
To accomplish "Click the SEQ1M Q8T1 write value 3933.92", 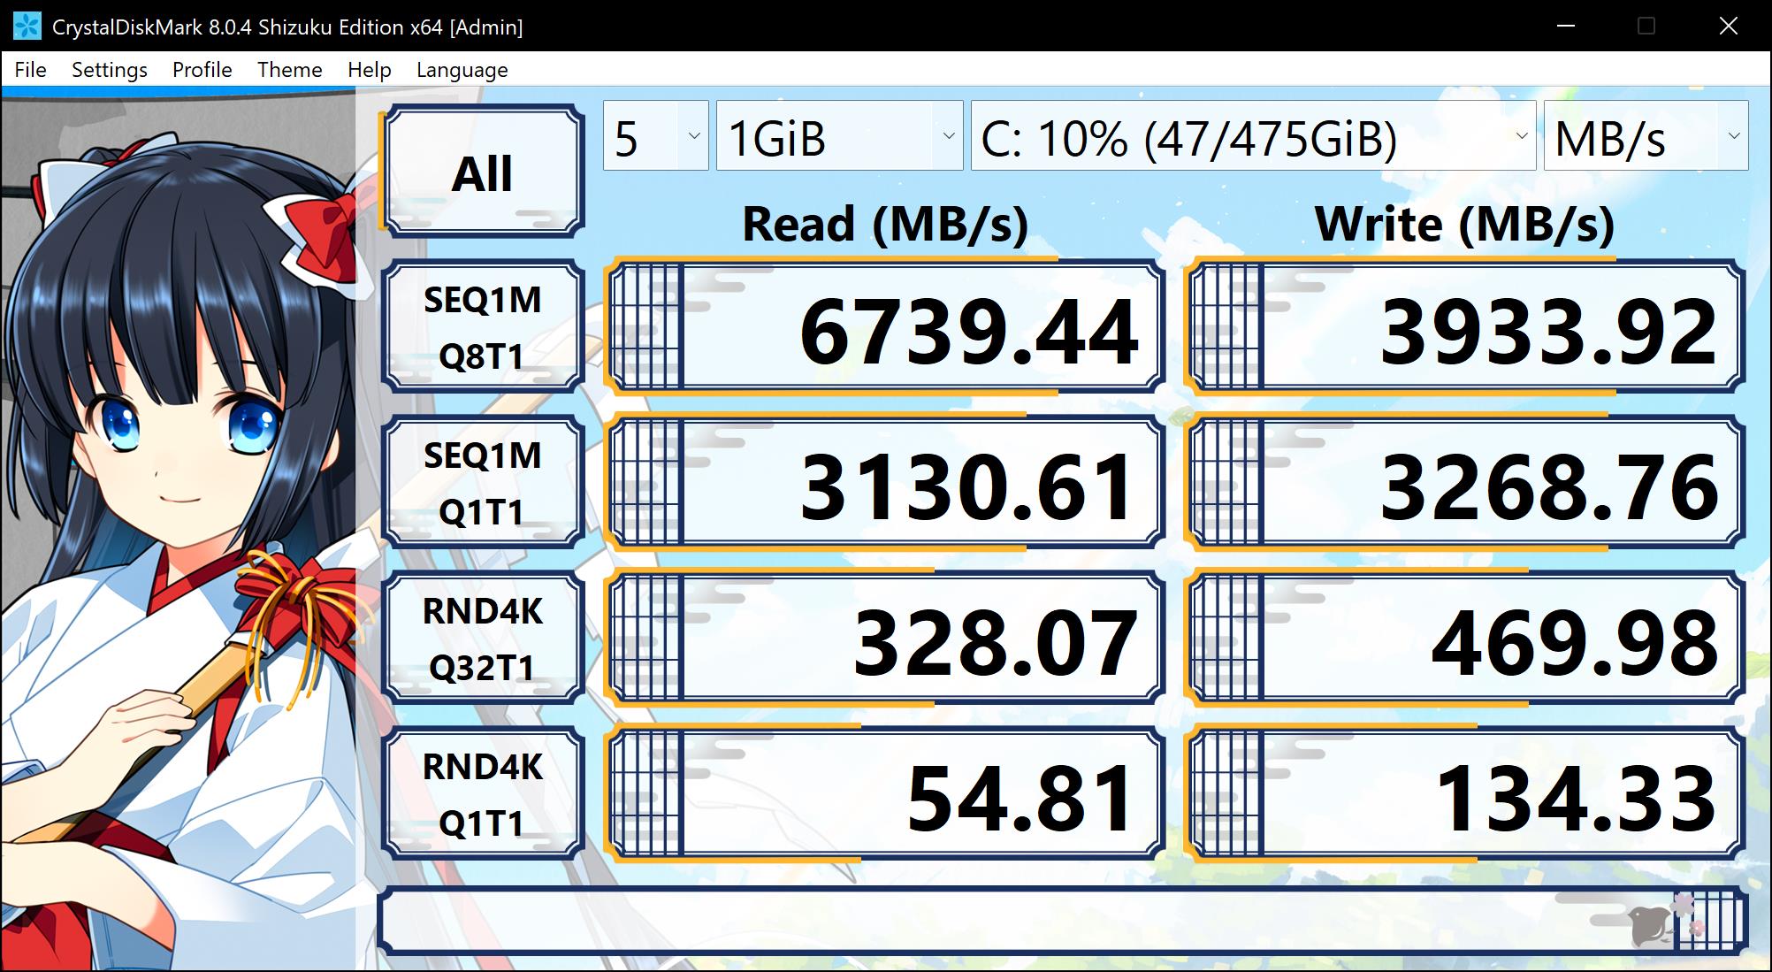I will point(1465,327).
